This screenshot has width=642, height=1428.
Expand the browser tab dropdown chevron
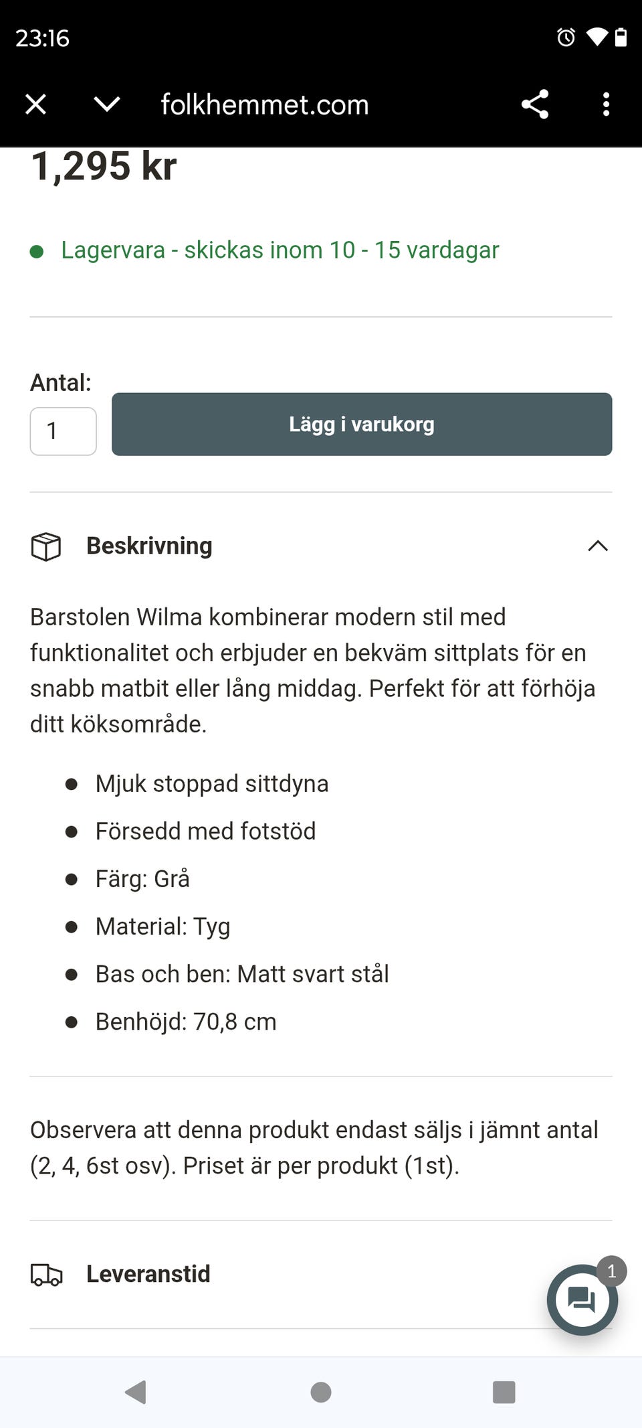[107, 104]
